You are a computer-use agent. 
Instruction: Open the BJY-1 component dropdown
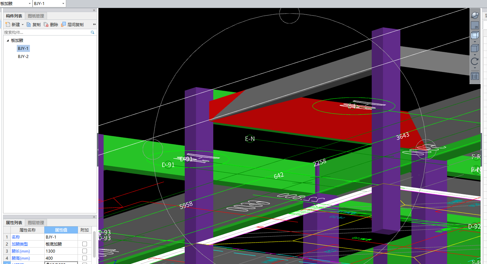point(63,3)
